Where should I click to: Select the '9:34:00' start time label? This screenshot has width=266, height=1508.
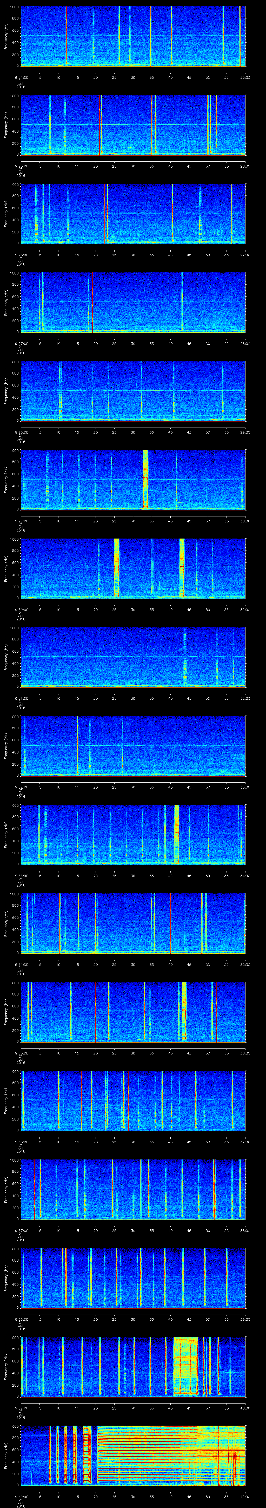coord(22,964)
